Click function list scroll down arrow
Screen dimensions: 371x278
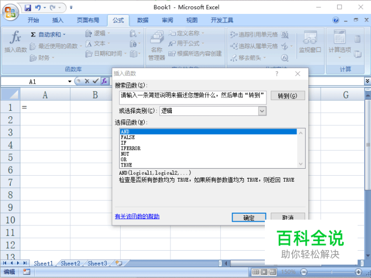(x=301, y=164)
